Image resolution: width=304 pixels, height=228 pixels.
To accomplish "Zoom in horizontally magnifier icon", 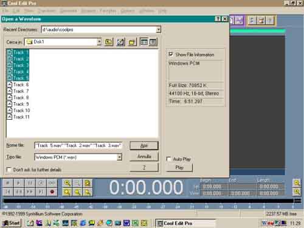I will [67, 183].
